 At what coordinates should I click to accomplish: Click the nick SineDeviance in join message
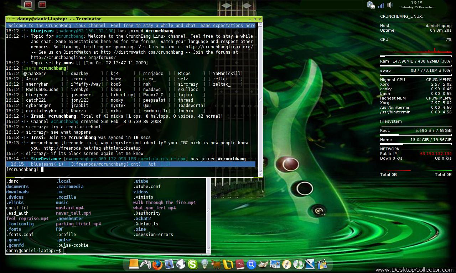pyautogui.click(x=46, y=159)
